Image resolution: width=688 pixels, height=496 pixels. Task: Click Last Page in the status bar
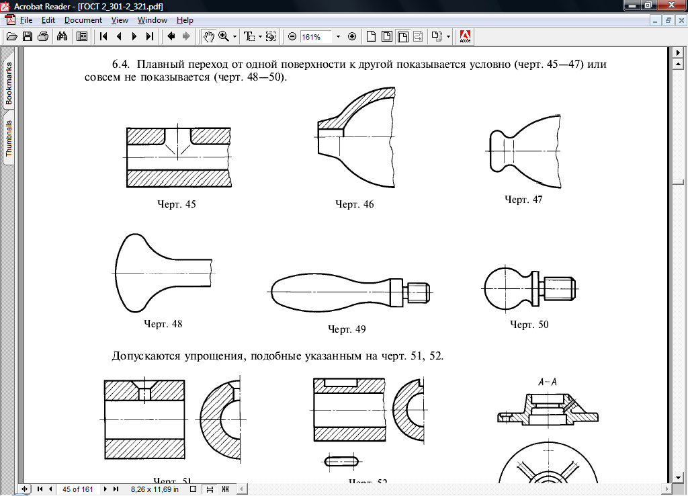pos(116,489)
